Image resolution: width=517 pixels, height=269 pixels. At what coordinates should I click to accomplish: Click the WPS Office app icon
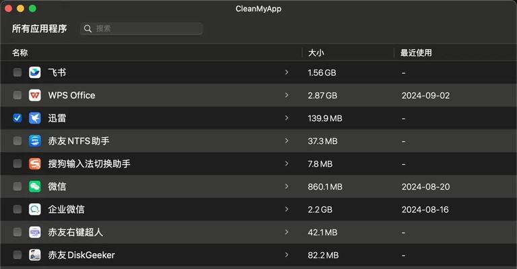[x=34, y=95]
